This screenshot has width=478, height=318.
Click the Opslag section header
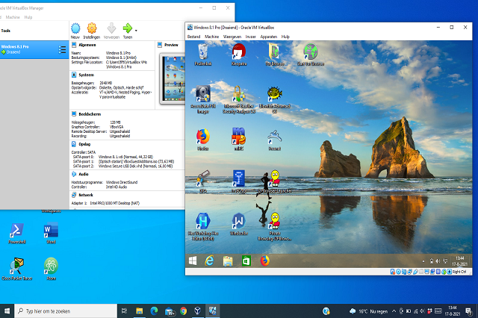84,144
